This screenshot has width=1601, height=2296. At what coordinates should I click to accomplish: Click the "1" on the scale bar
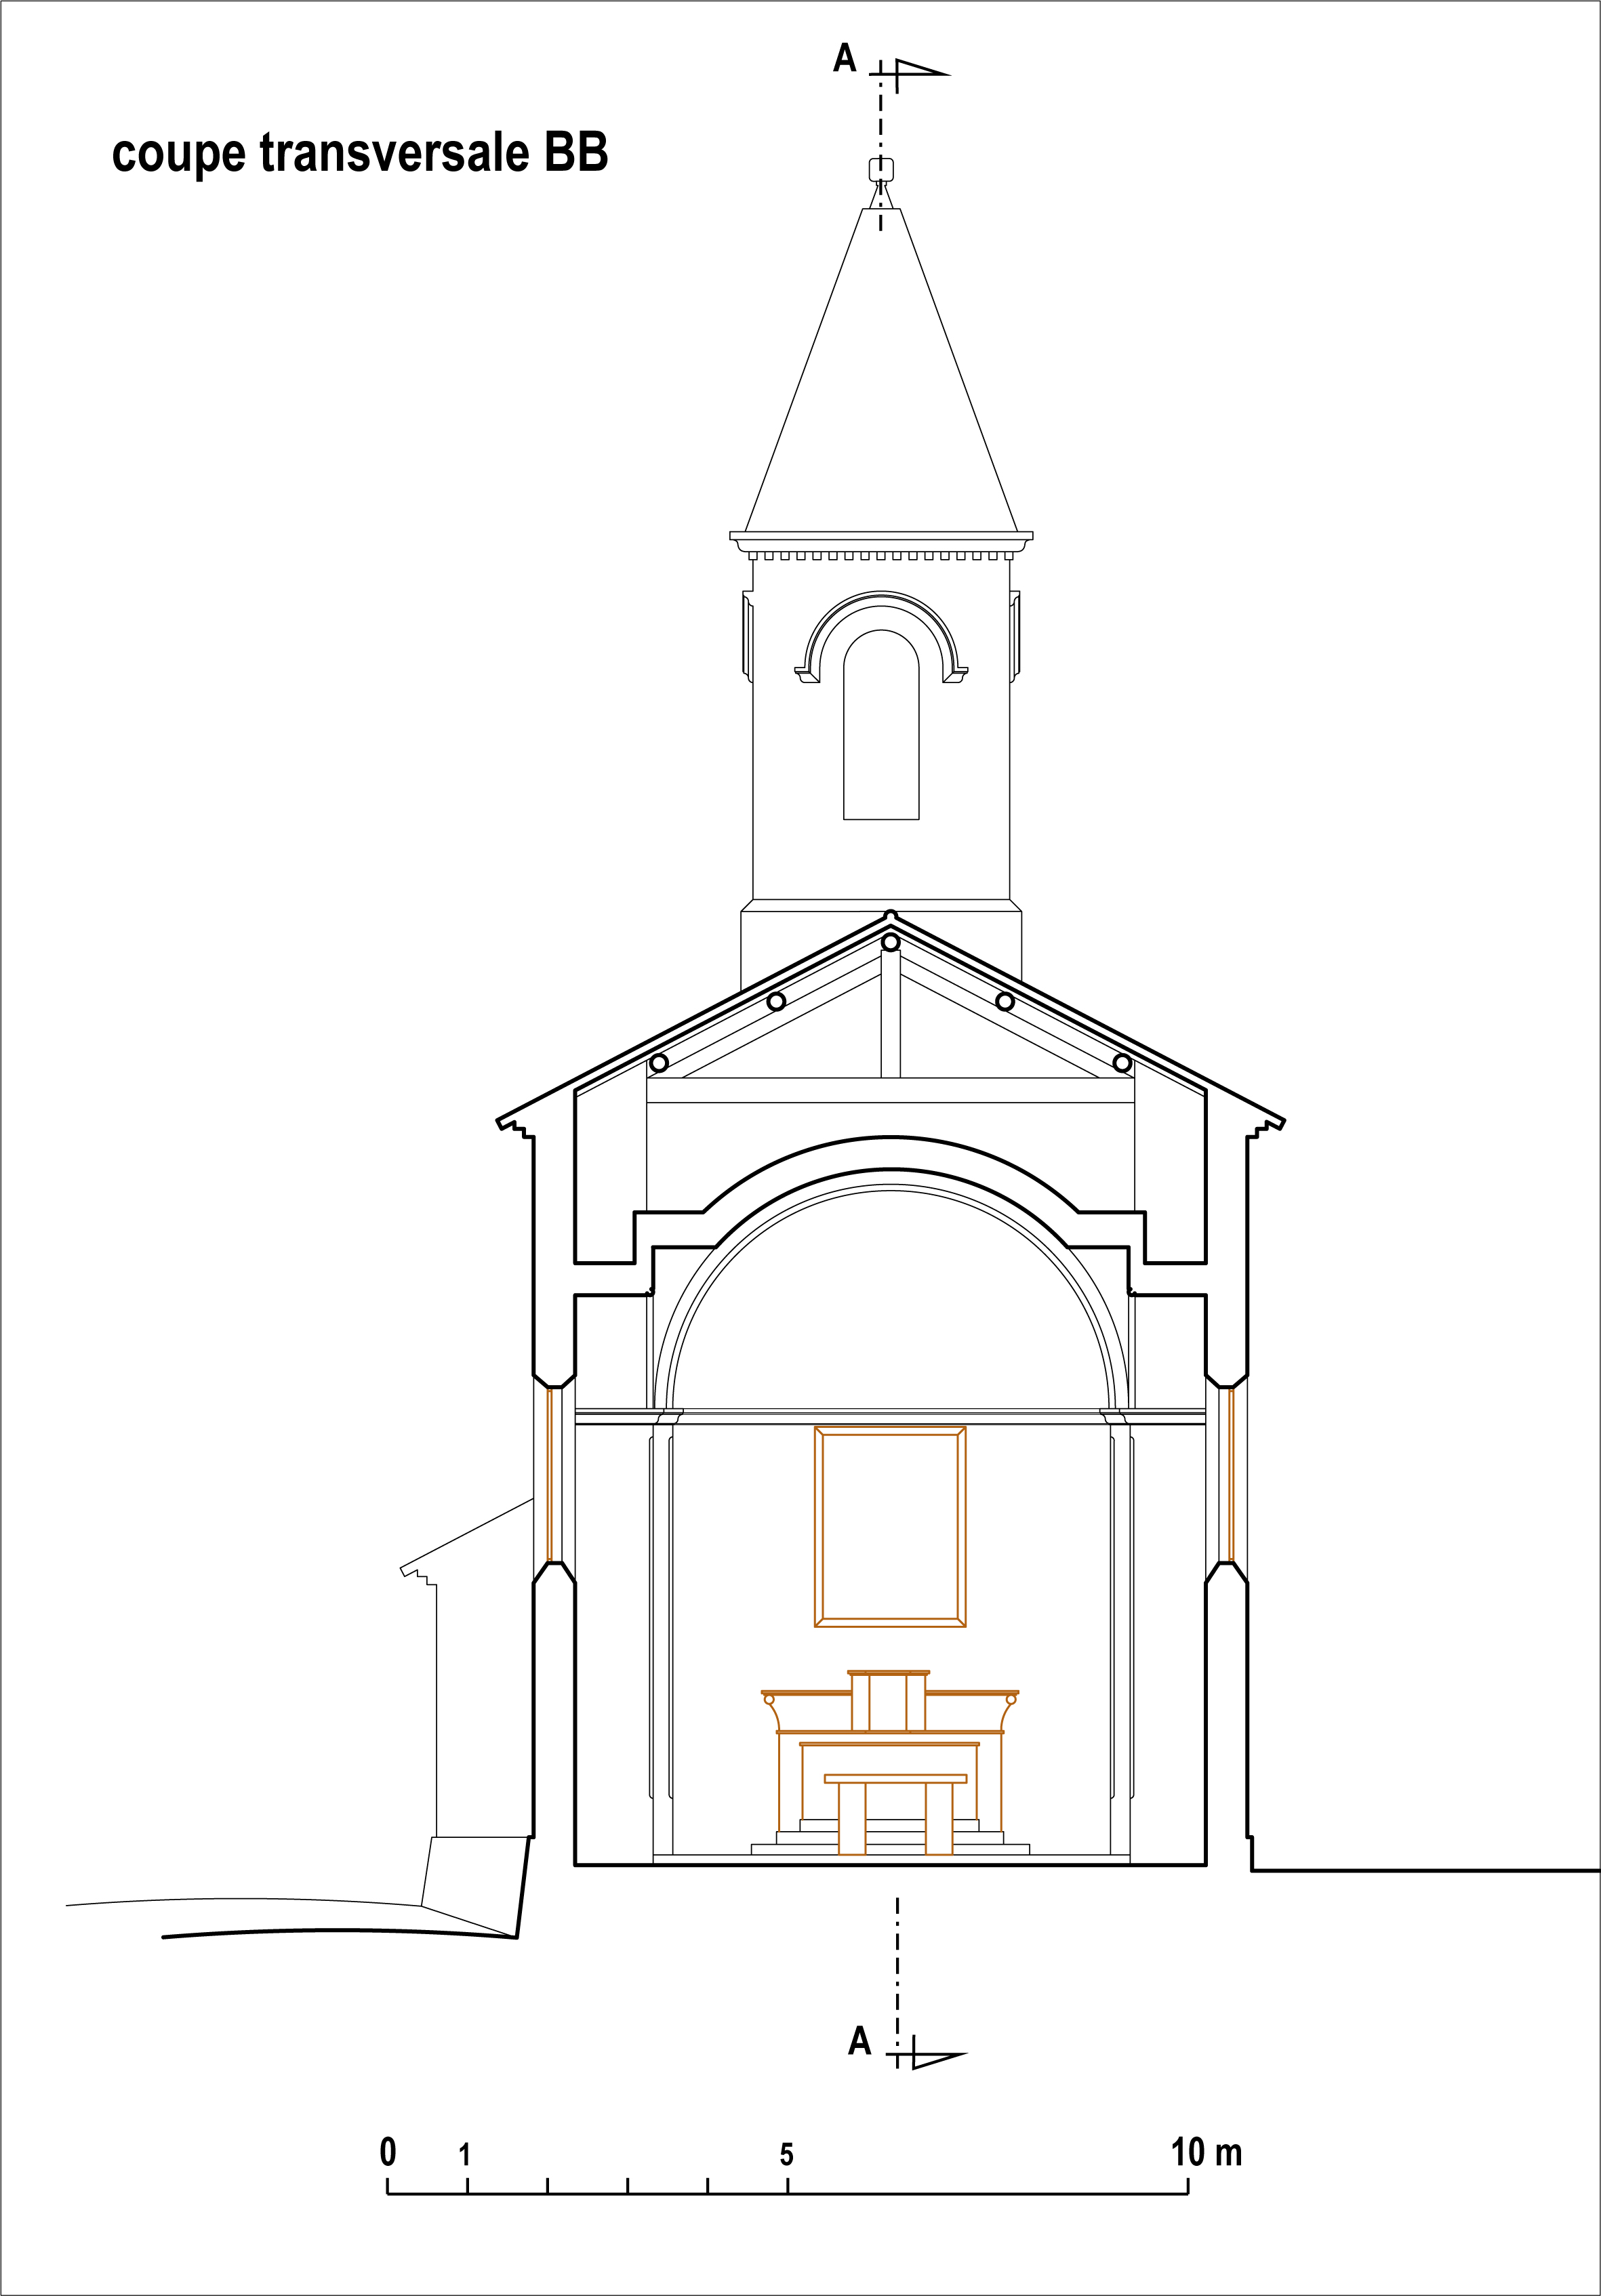click(x=465, y=2155)
